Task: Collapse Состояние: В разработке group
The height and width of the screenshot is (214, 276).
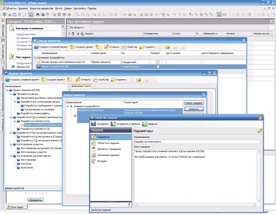Action: [x=35, y=58]
